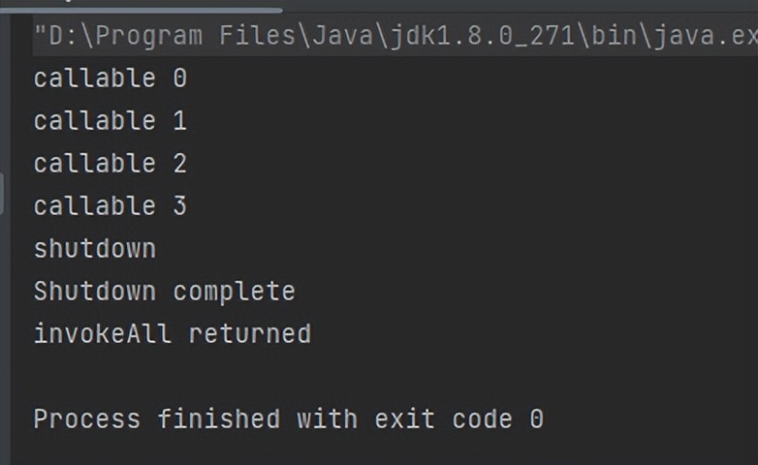Viewport: 758px width, 465px height.
Task: Click the "callable 1" output line
Action: (110, 121)
